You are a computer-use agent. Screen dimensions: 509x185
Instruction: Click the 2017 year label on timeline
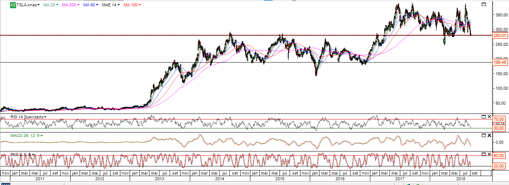point(400,179)
